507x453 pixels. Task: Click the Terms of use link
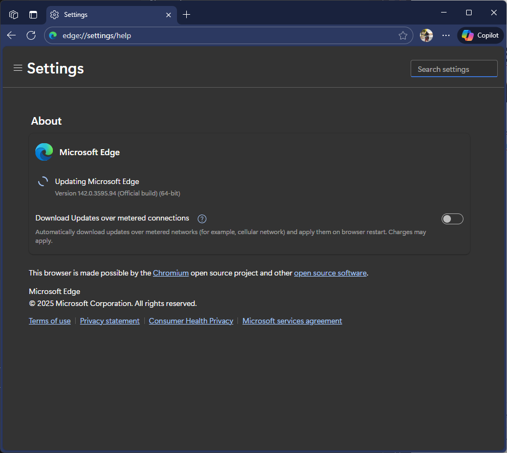[x=50, y=321]
